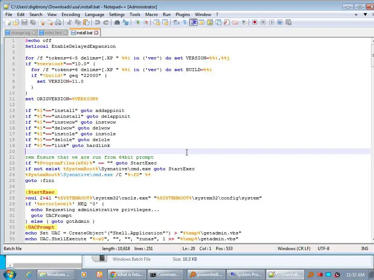Print the document with Print icon
The width and height of the screenshot is (374, 280).
[58, 22]
